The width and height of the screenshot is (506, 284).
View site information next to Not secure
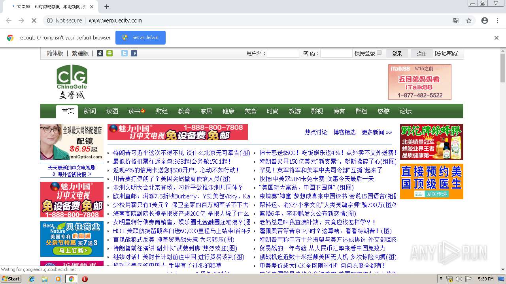pos(50,21)
